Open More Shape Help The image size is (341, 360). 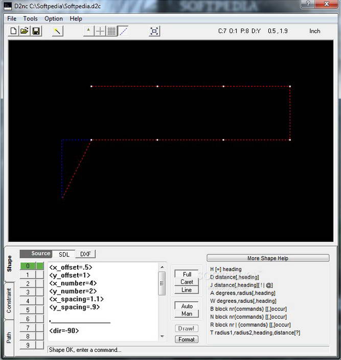click(268, 258)
